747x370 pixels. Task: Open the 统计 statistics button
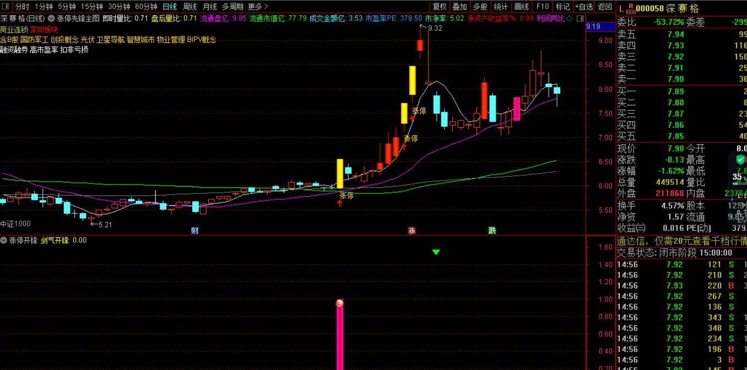tap(501, 7)
